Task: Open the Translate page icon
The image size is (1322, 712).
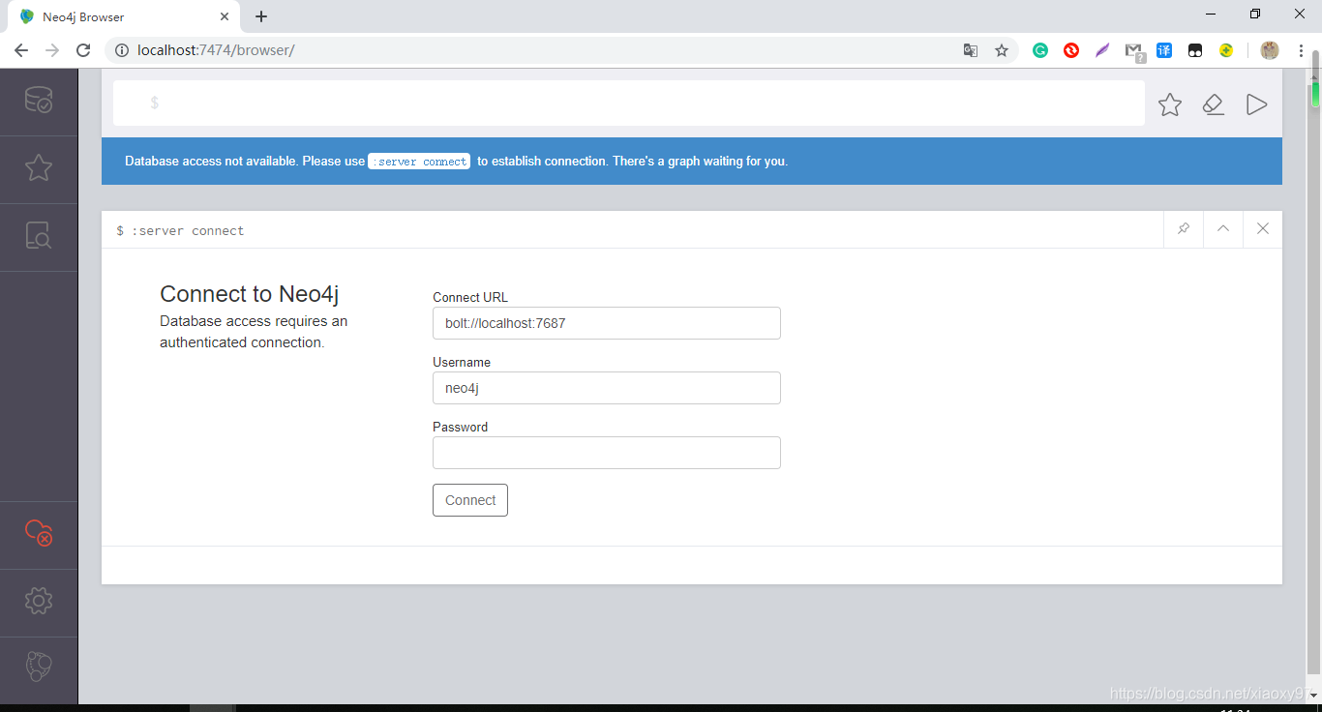Action: pyautogui.click(x=971, y=50)
